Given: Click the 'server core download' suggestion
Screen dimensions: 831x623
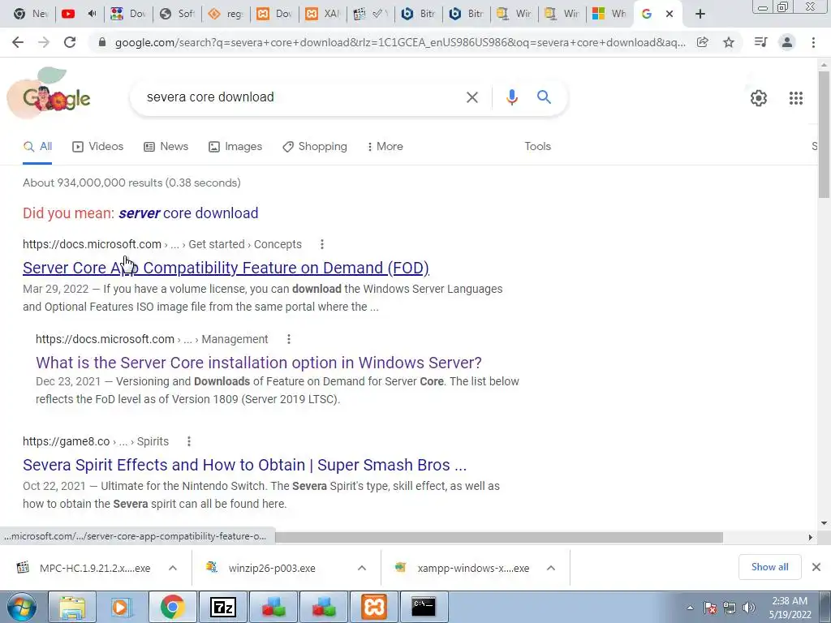Looking at the screenshot, I should tap(188, 213).
